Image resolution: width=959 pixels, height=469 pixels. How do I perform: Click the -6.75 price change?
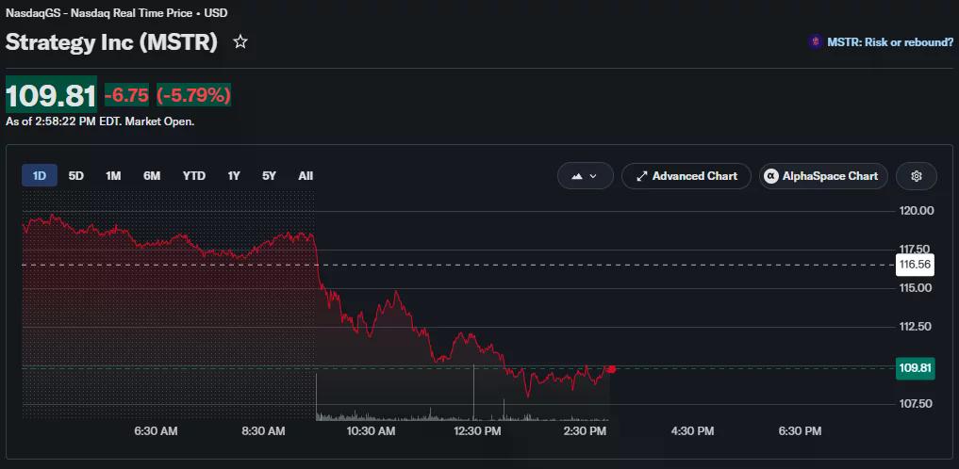click(x=126, y=95)
